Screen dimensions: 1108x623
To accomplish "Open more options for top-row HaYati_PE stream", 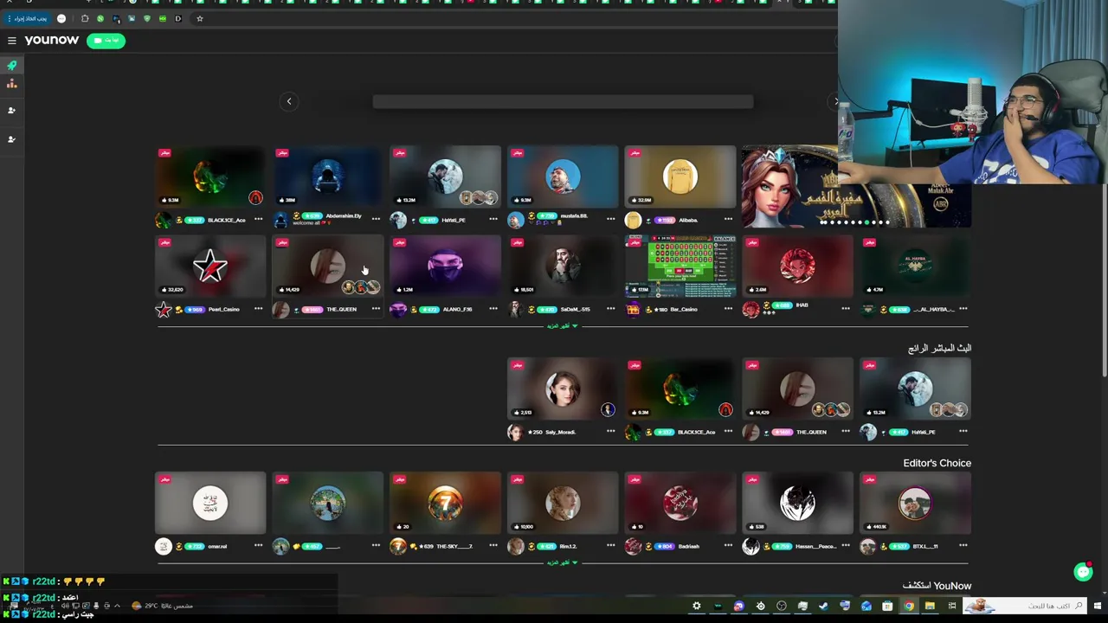I will pyautogui.click(x=493, y=219).
